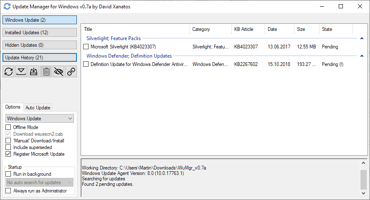Click the Microsoft Silverlight (KB4023307) title text
Viewport: 370px width, 200px height.
(x=123, y=47)
